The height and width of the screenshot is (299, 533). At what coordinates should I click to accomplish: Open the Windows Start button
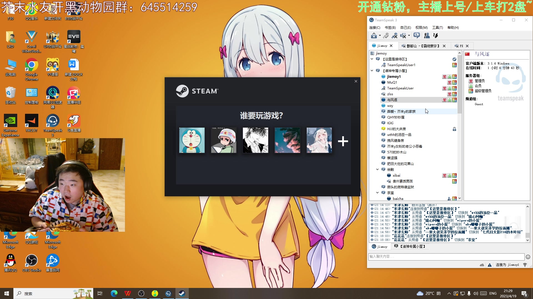point(7,293)
